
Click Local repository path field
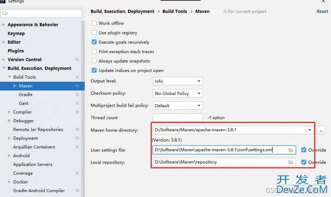click(224, 162)
